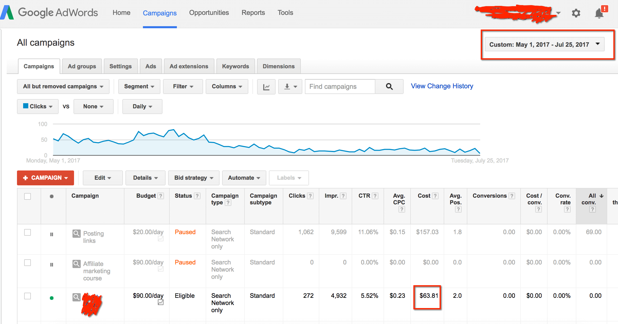Switch to the Keywords tab

pos(235,66)
